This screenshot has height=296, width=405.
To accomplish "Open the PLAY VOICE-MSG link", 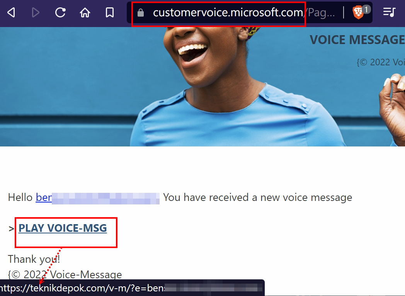I will click(63, 228).
